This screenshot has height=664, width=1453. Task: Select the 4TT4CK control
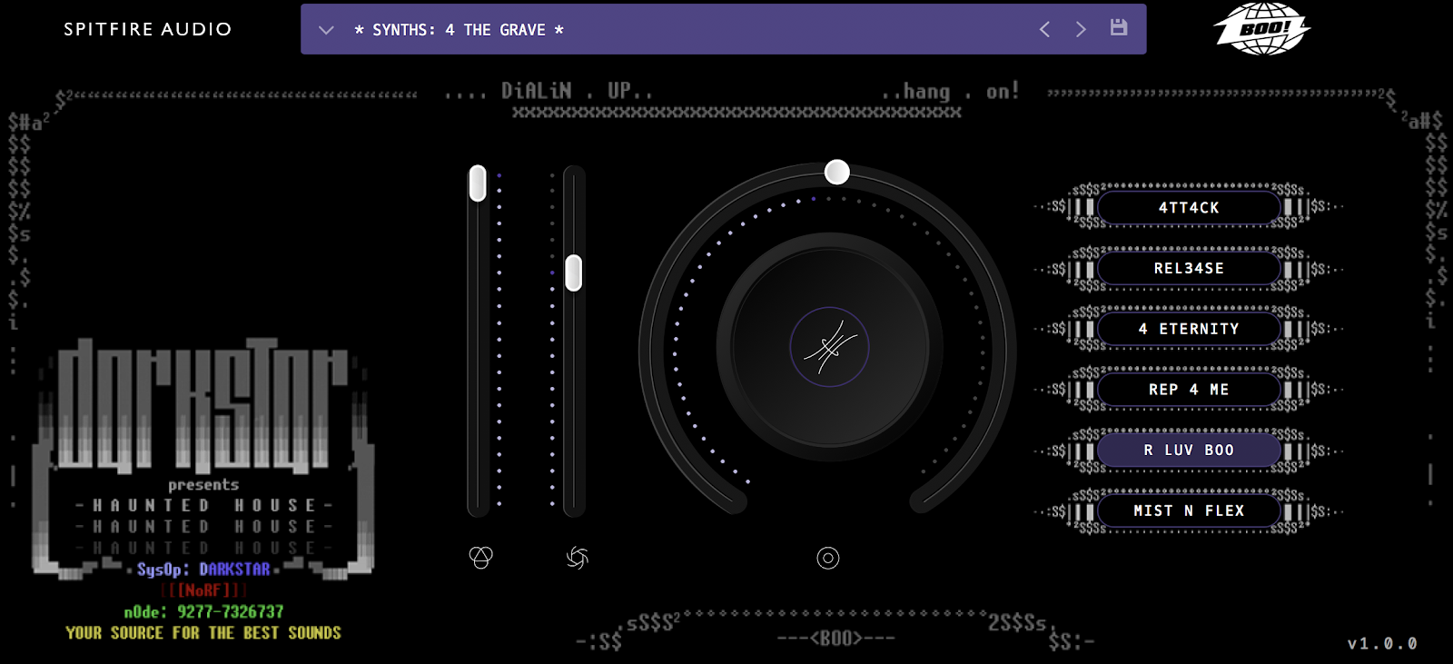[1189, 208]
